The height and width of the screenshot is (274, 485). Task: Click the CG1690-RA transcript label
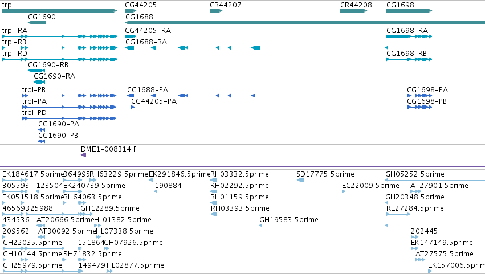pyautogui.click(x=55, y=76)
